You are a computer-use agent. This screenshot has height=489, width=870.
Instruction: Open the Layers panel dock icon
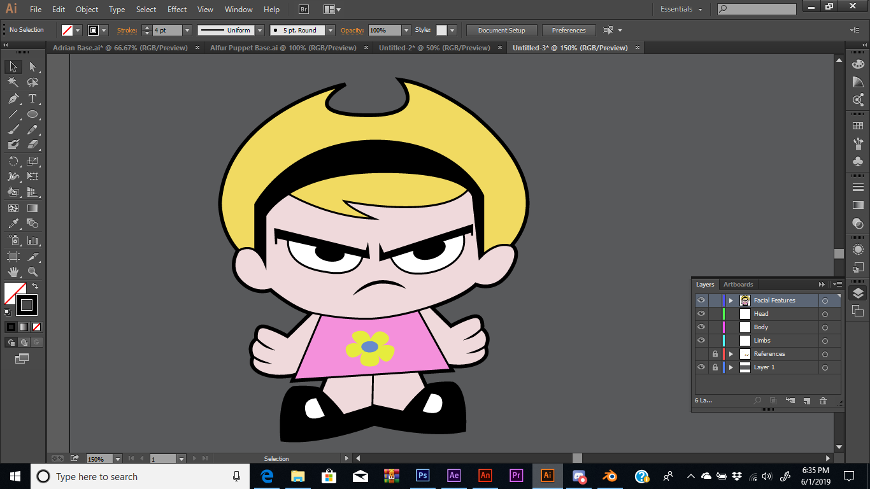(858, 293)
